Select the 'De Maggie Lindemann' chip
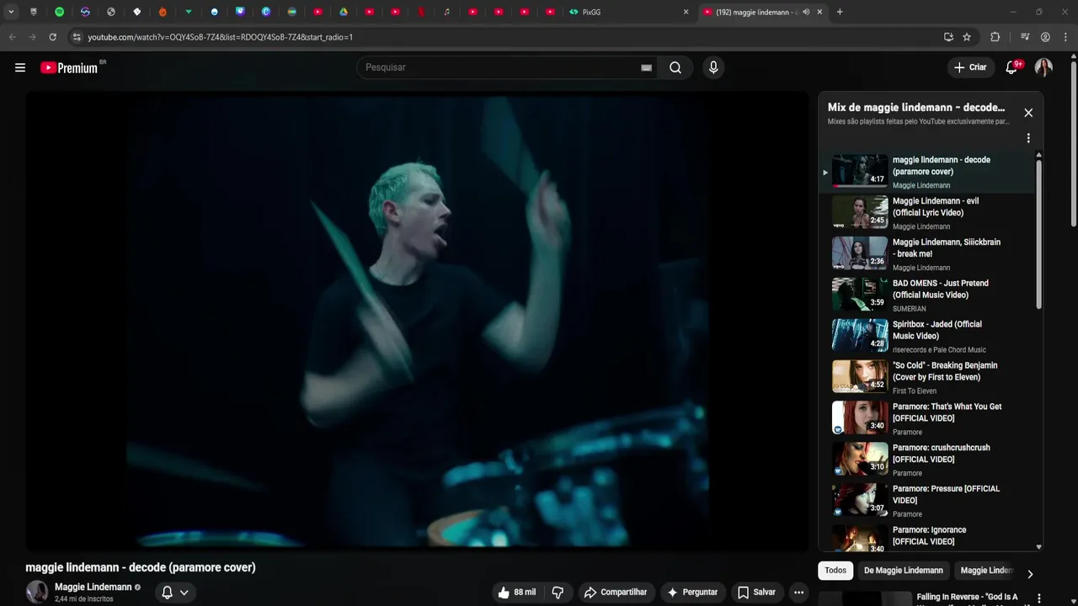Screen dimensions: 1078x606 (903, 571)
